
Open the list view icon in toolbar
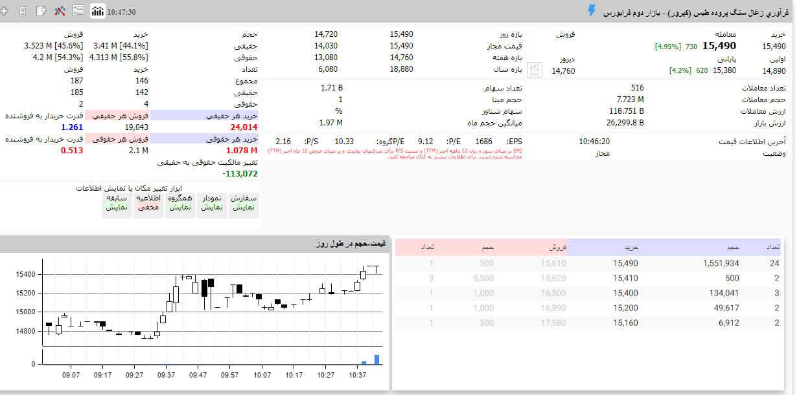point(78,11)
